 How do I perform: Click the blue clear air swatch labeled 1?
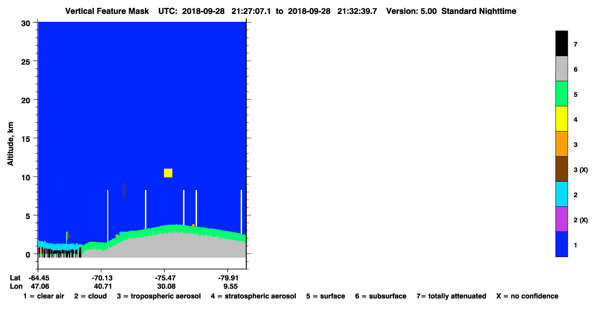pyautogui.click(x=561, y=244)
